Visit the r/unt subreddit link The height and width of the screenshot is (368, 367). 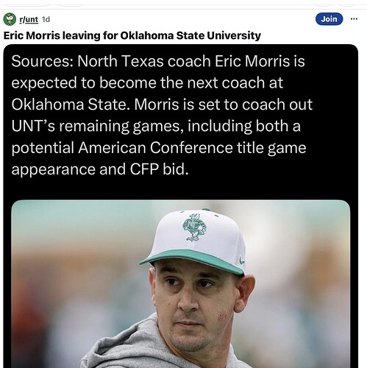[29, 19]
